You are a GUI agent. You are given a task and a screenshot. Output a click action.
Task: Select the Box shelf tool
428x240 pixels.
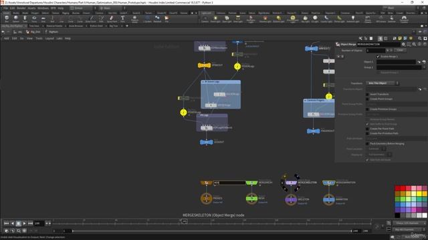coord(7,19)
